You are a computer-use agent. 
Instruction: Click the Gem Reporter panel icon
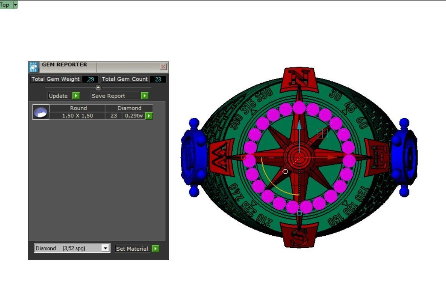point(33,67)
